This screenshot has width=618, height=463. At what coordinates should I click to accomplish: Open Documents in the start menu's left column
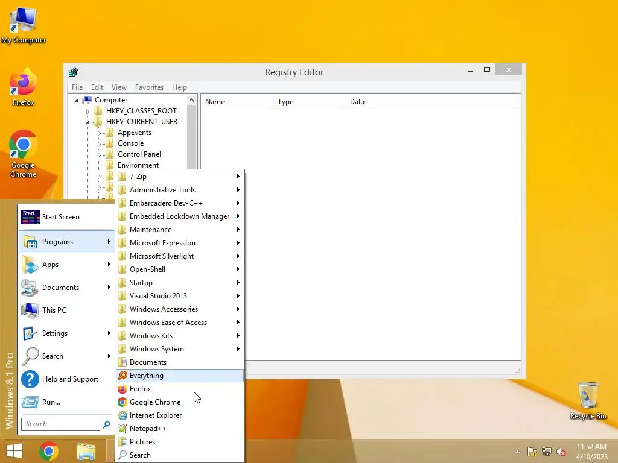click(x=66, y=288)
